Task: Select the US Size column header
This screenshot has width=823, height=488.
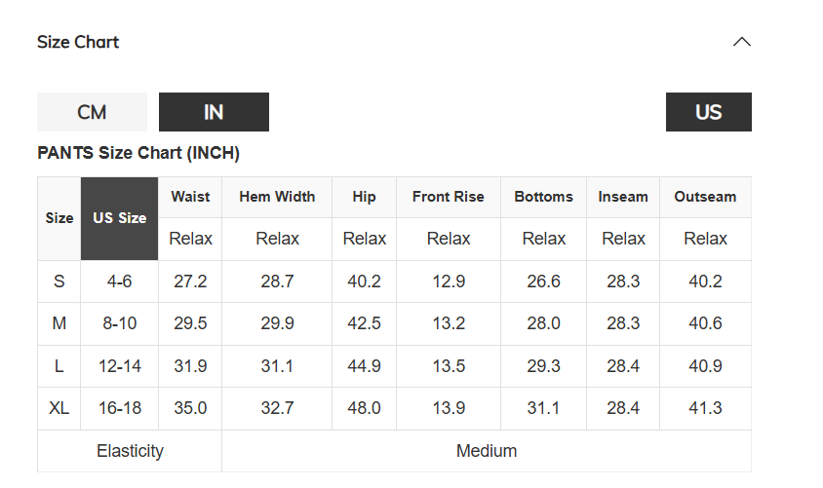Action: click(120, 218)
